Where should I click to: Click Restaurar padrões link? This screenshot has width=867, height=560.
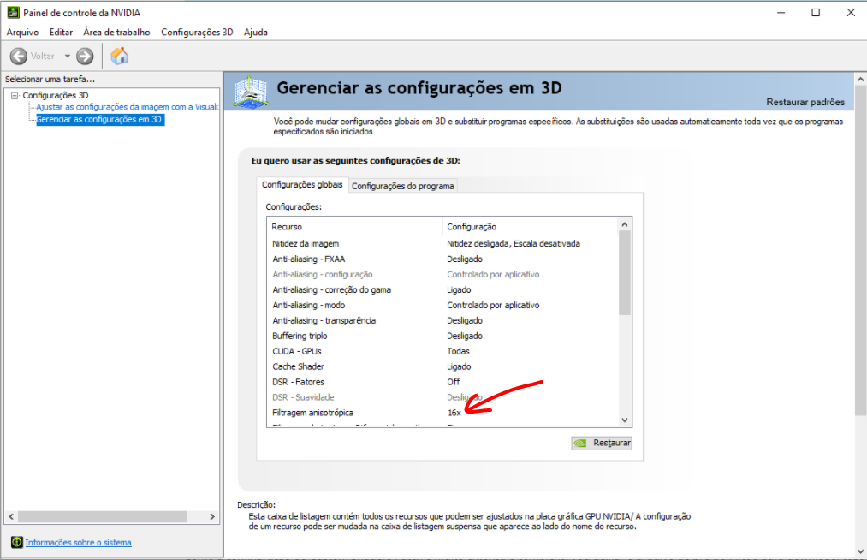[x=805, y=102]
